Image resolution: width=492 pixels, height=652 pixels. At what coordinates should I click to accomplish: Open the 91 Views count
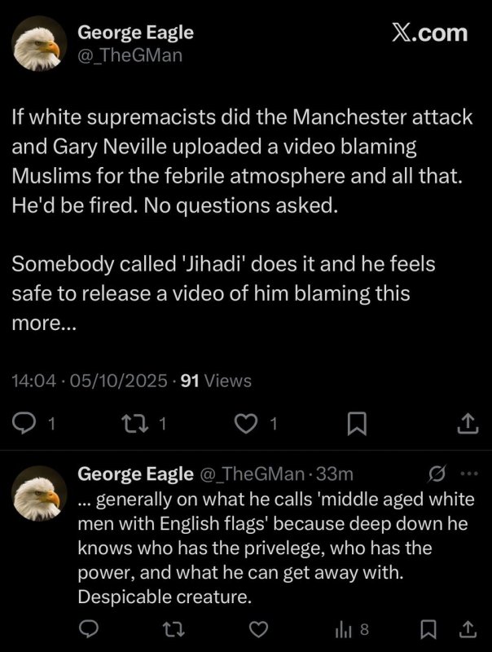pyautogui.click(x=215, y=381)
